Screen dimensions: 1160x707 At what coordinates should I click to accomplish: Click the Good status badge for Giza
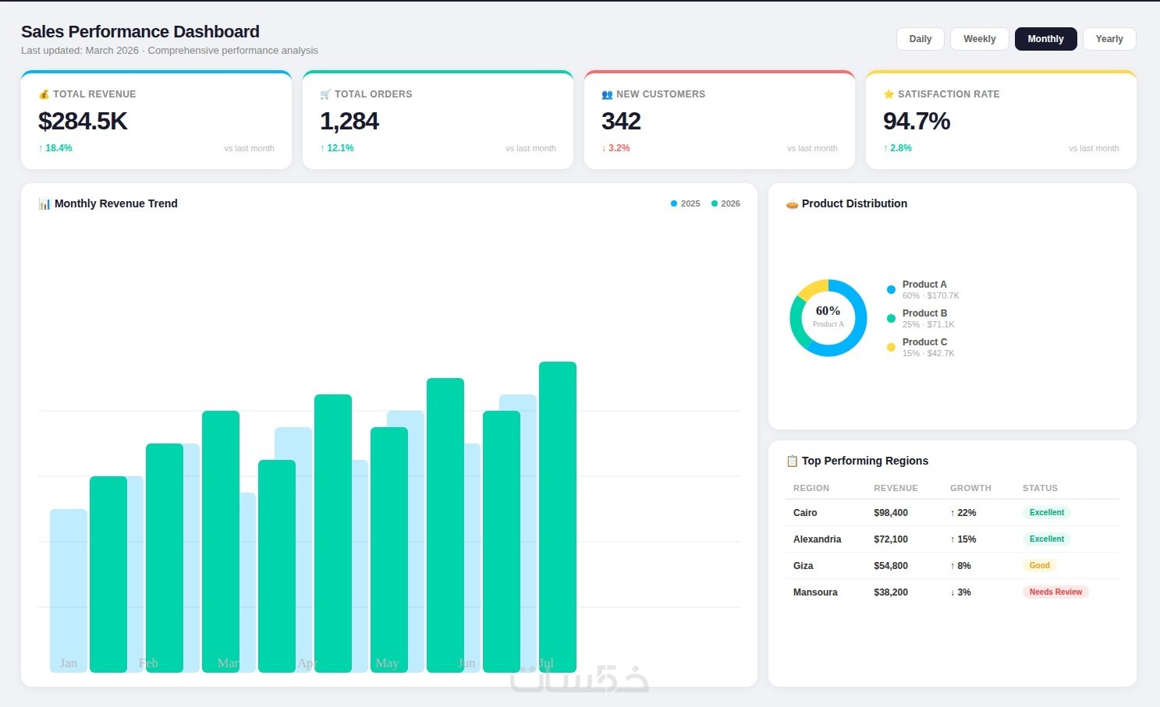[x=1039, y=566]
